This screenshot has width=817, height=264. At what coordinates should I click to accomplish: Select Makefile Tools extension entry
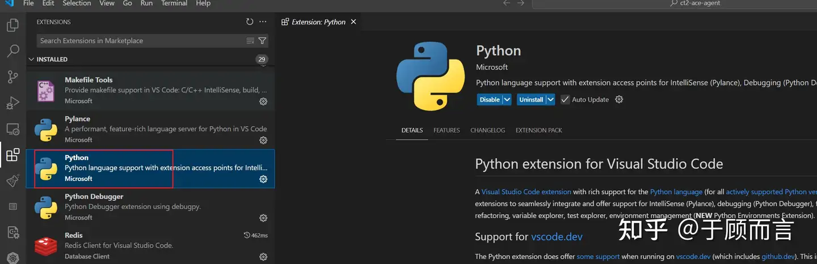[150, 90]
